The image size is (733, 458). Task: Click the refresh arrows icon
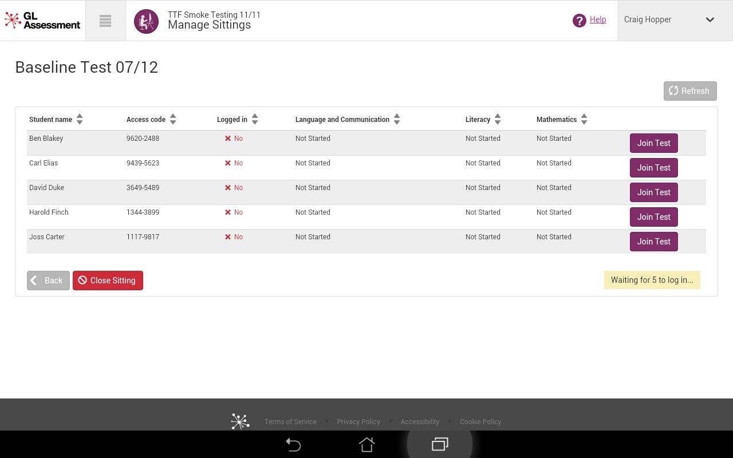673,90
